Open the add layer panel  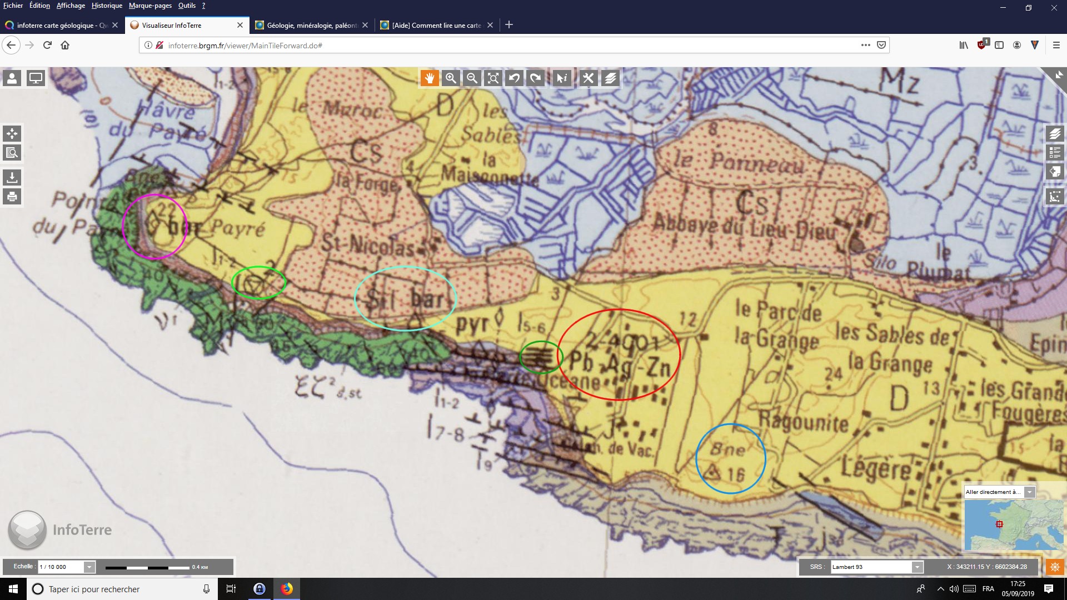coord(1055,171)
